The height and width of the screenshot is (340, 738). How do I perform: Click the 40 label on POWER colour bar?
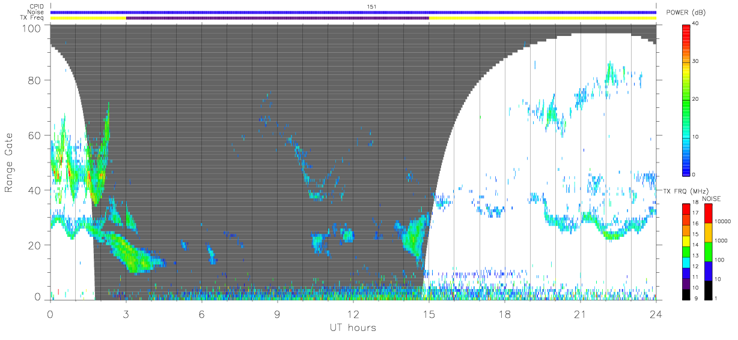[x=696, y=23]
